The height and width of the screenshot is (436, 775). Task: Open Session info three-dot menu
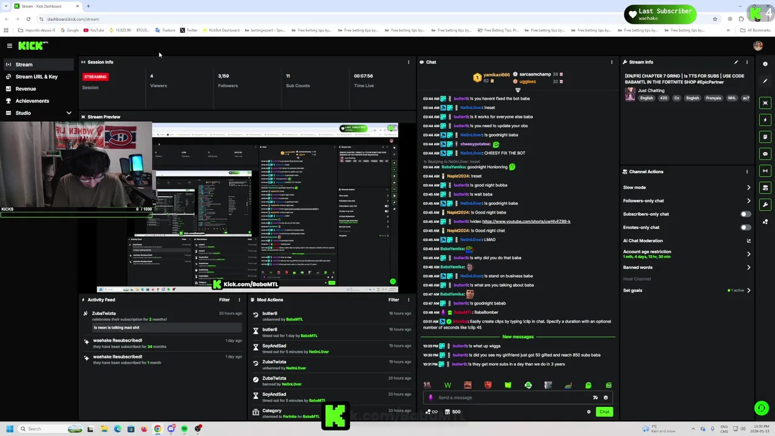point(408,62)
